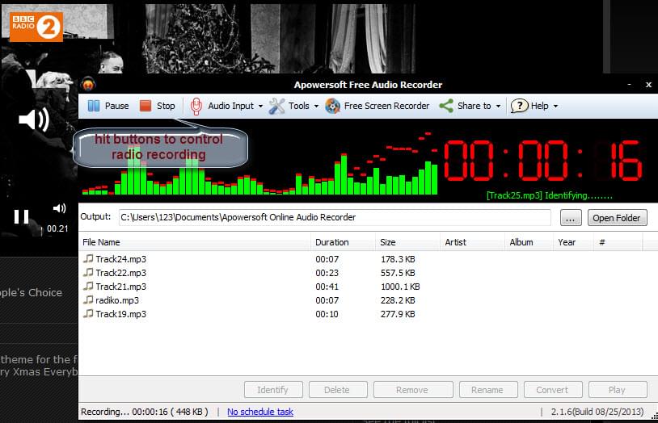Open the Share to menu
This screenshot has height=423, width=658.
click(x=470, y=106)
